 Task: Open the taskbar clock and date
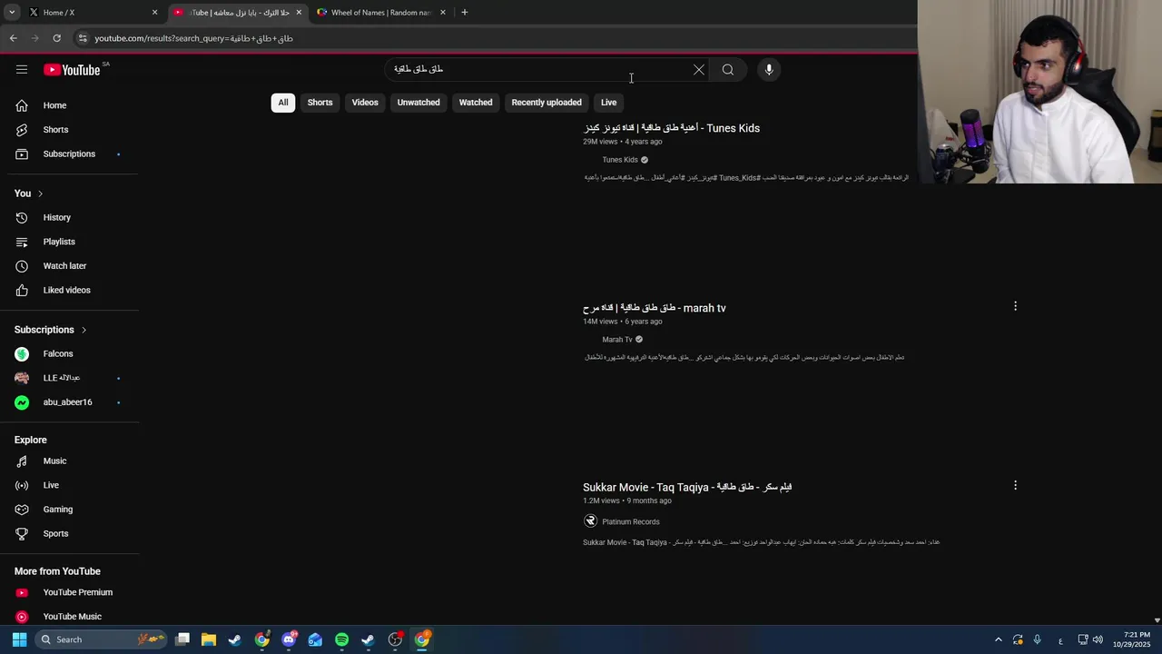click(x=1131, y=639)
